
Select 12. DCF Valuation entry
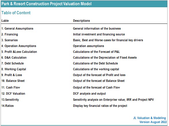(13, 93)
